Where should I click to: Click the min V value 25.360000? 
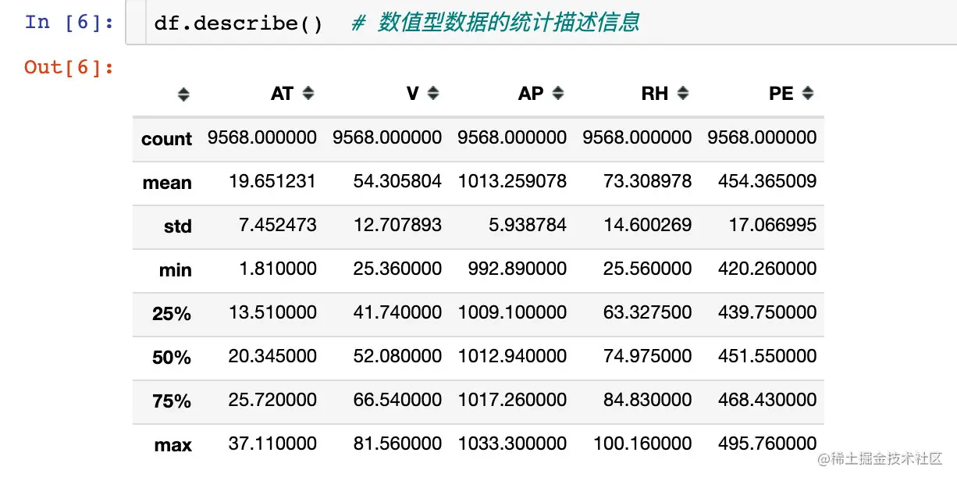click(397, 269)
